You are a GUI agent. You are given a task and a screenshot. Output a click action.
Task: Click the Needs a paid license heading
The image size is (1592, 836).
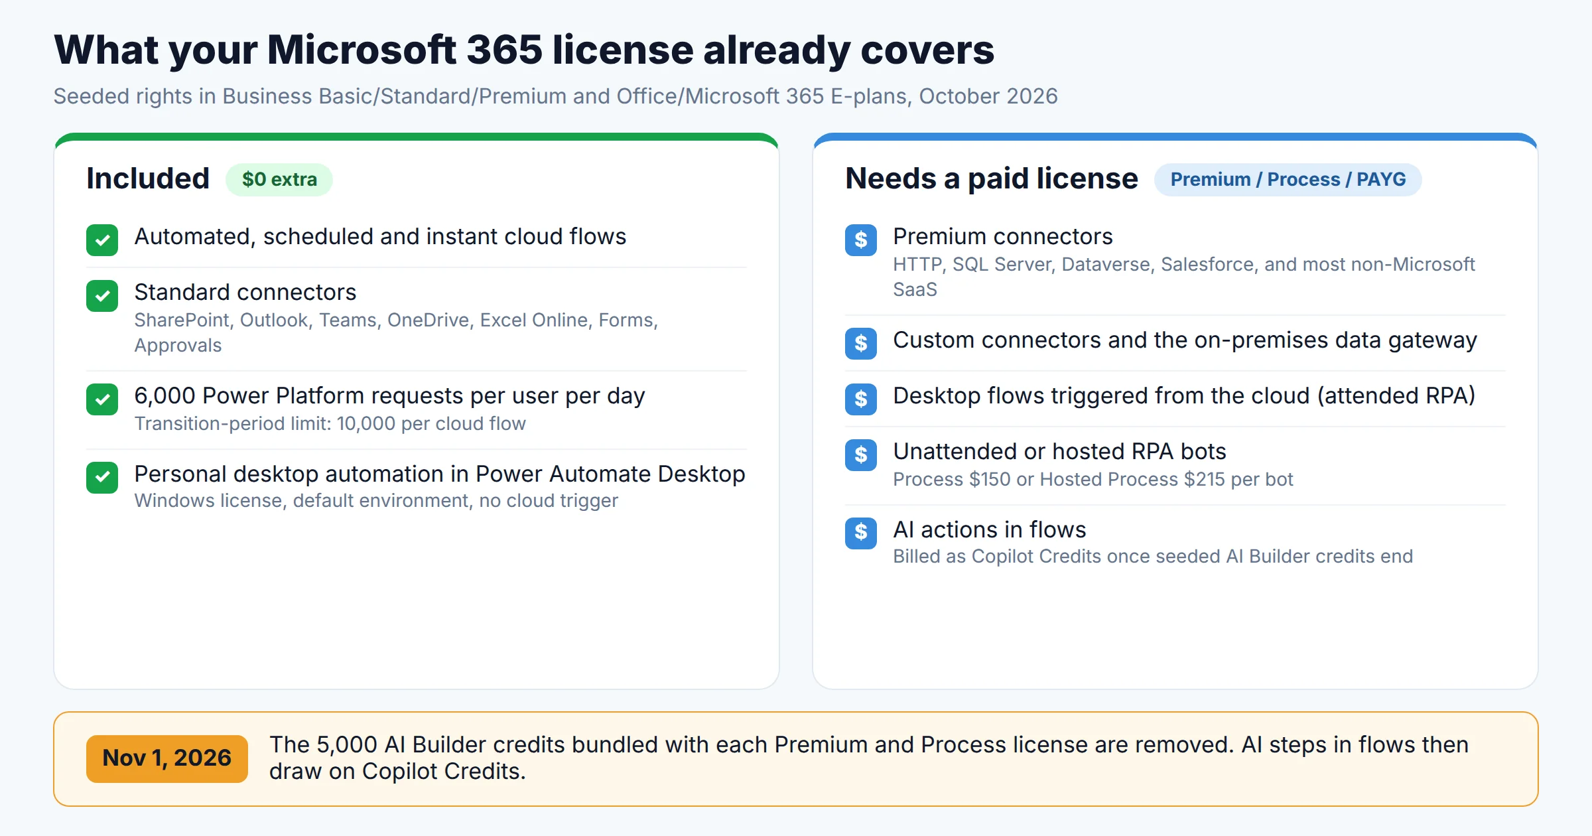tap(992, 178)
